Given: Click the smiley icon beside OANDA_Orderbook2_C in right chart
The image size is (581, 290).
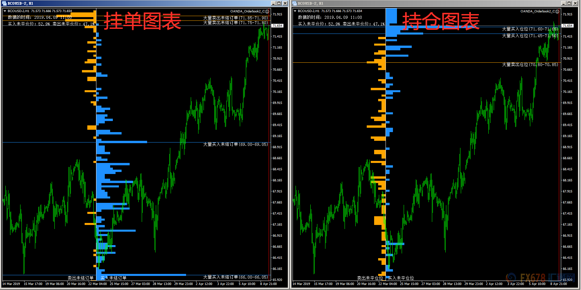Looking at the screenshot, I should 557,11.
